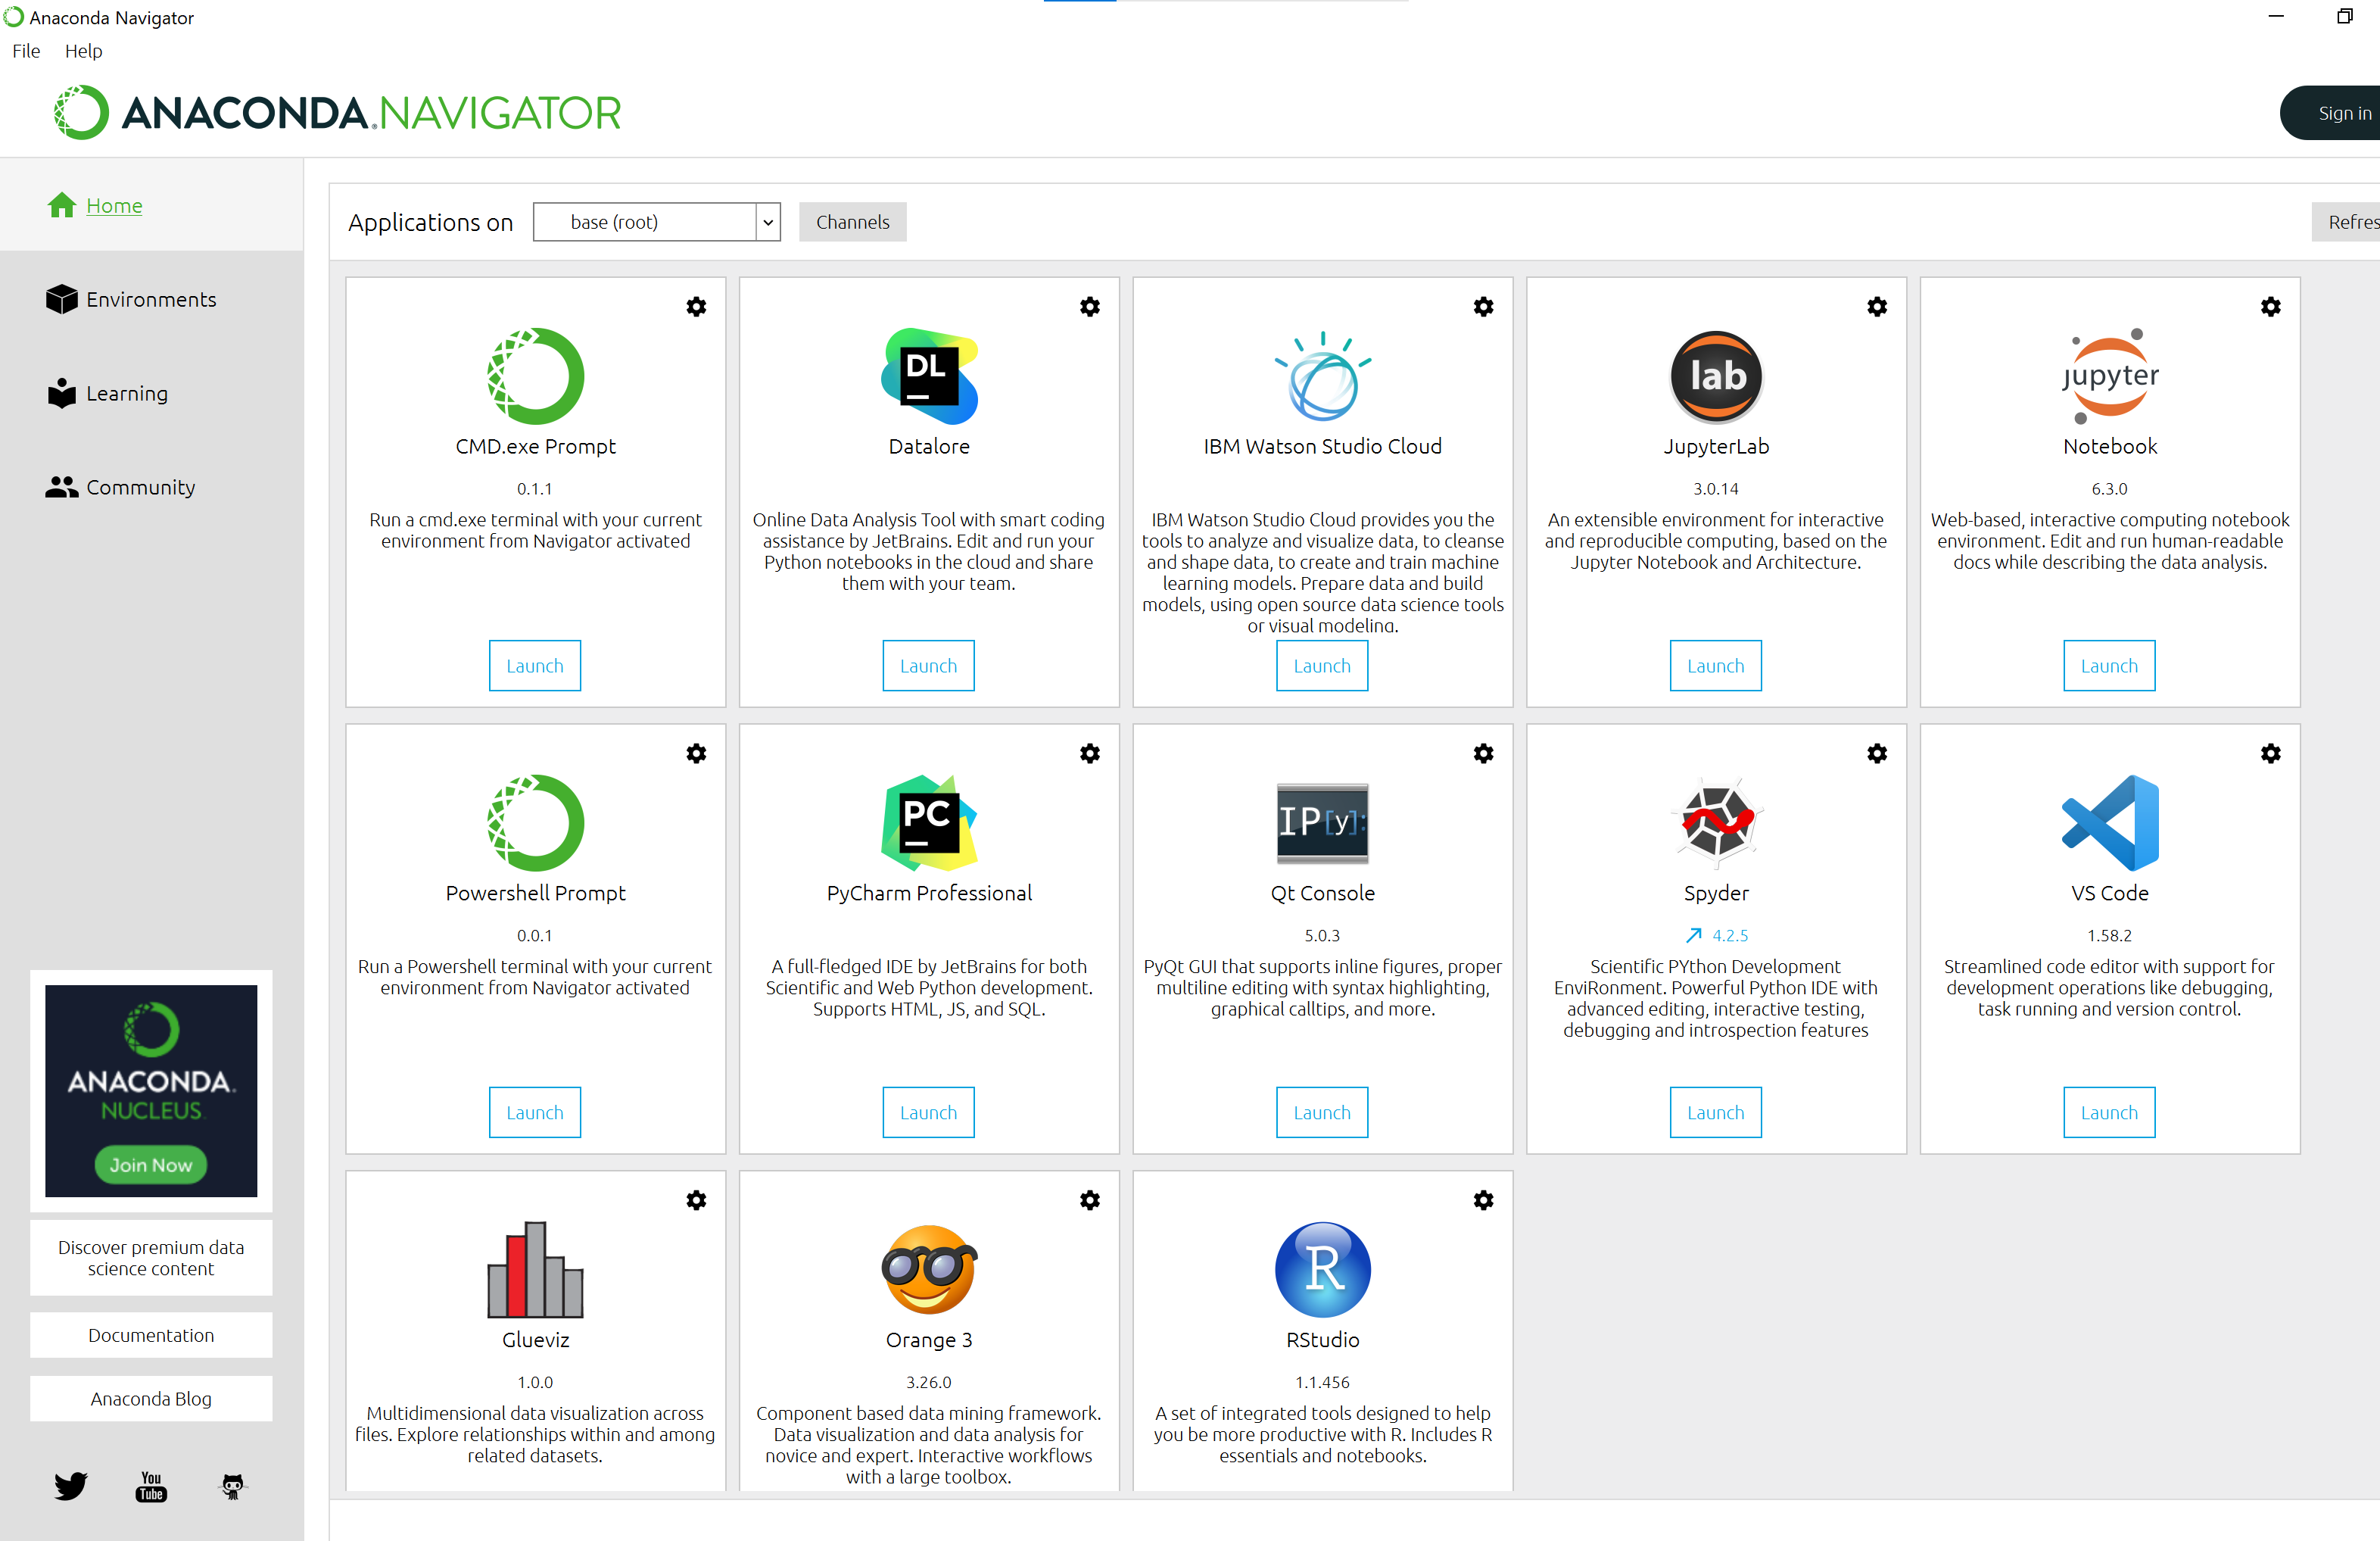Open settings gear on Datalore card
Image resolution: width=2380 pixels, height=1541 pixels.
click(x=1090, y=306)
